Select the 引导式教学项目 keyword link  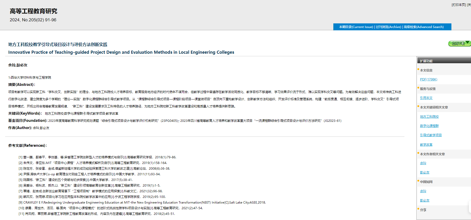tap(431, 135)
